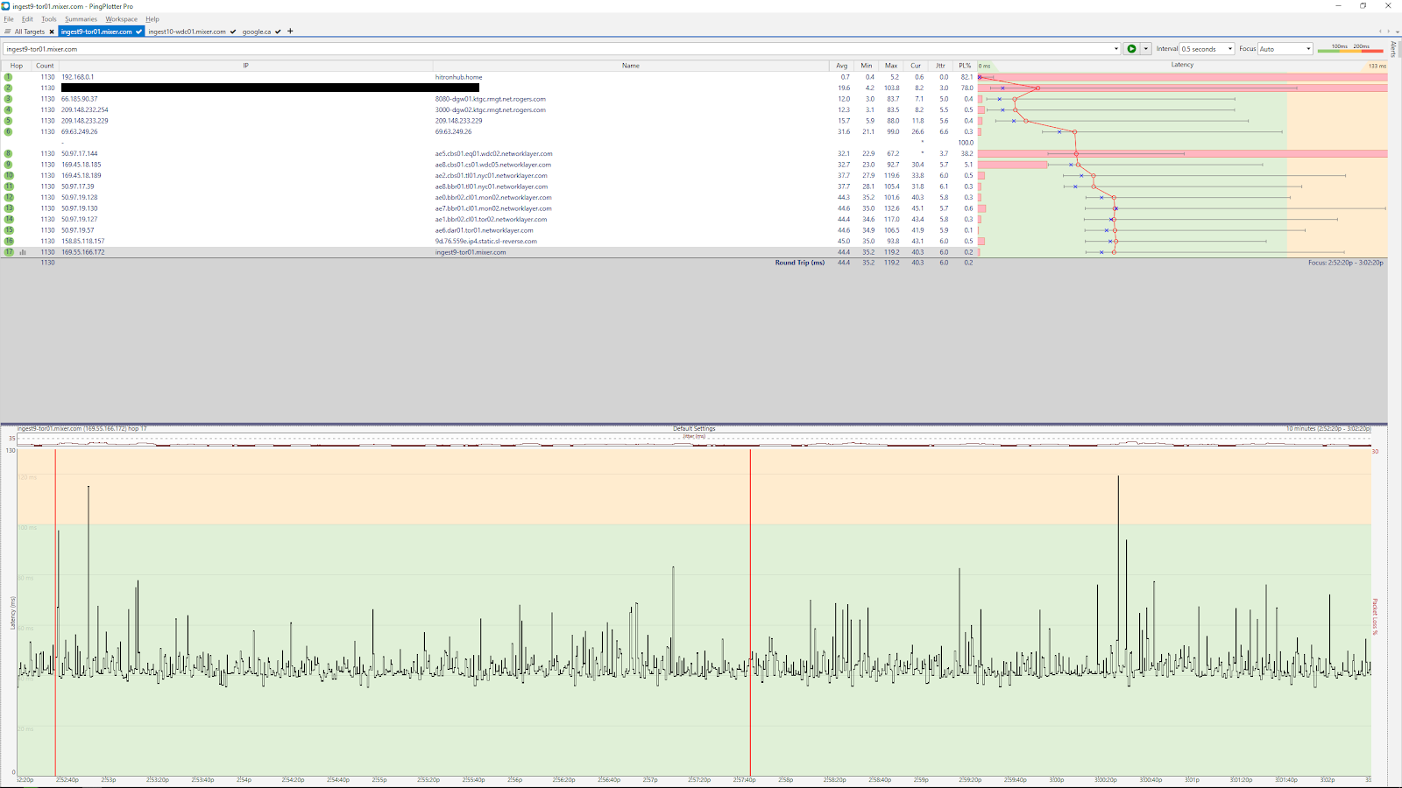Select hop 5 green status icon
The height and width of the screenshot is (788, 1402).
click(x=9, y=121)
